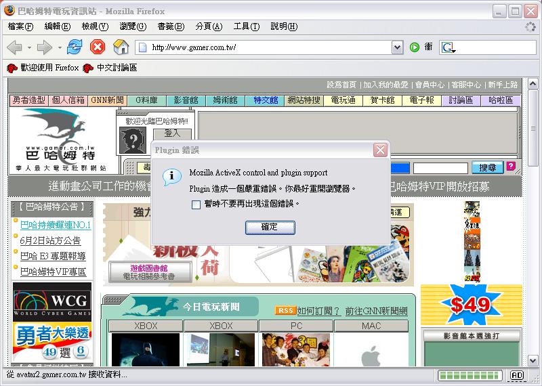Expand the URL bar history dropdown
This screenshot has height=386, width=542.
pos(398,47)
